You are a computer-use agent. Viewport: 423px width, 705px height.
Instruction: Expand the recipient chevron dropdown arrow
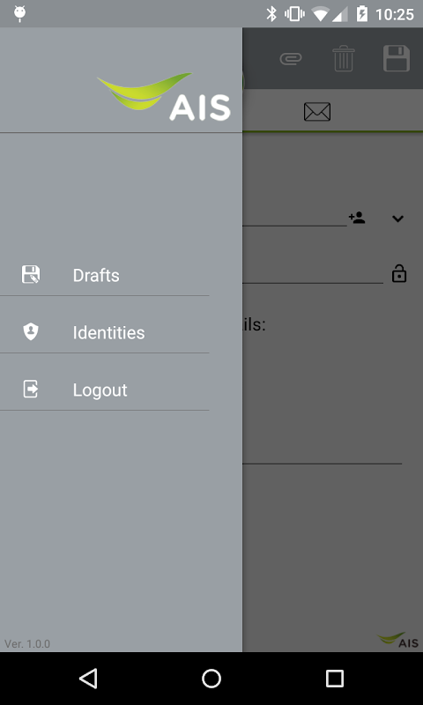click(397, 219)
